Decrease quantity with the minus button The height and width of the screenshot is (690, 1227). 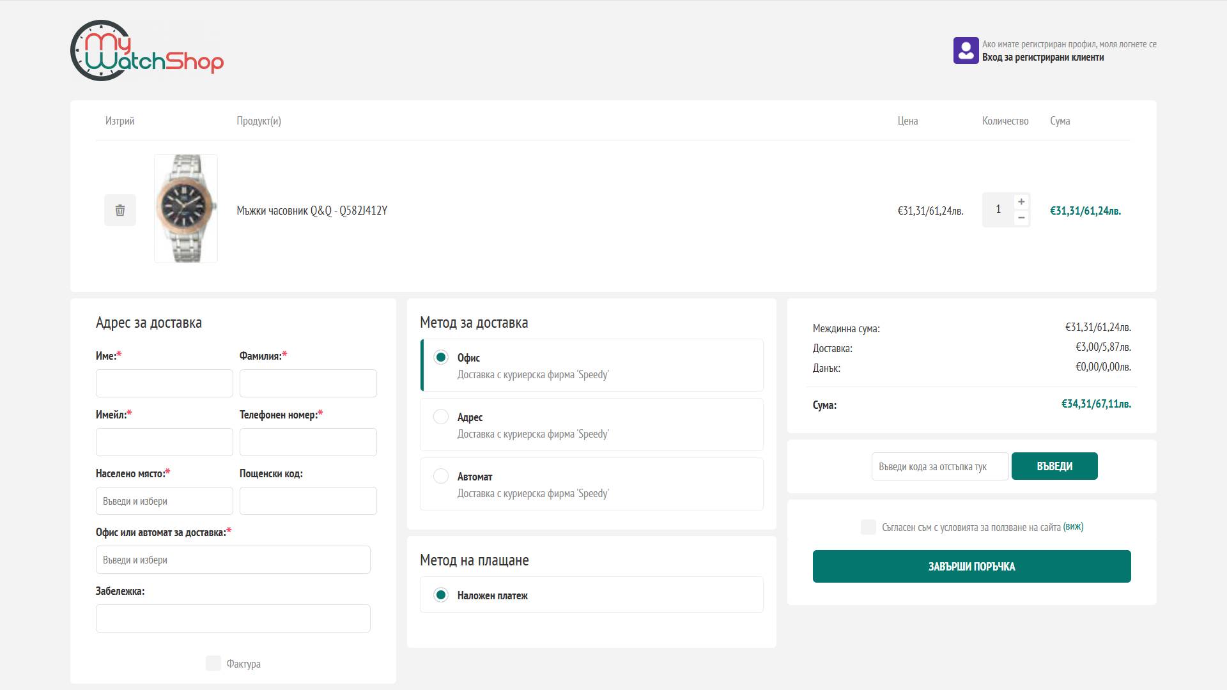pos(1021,218)
